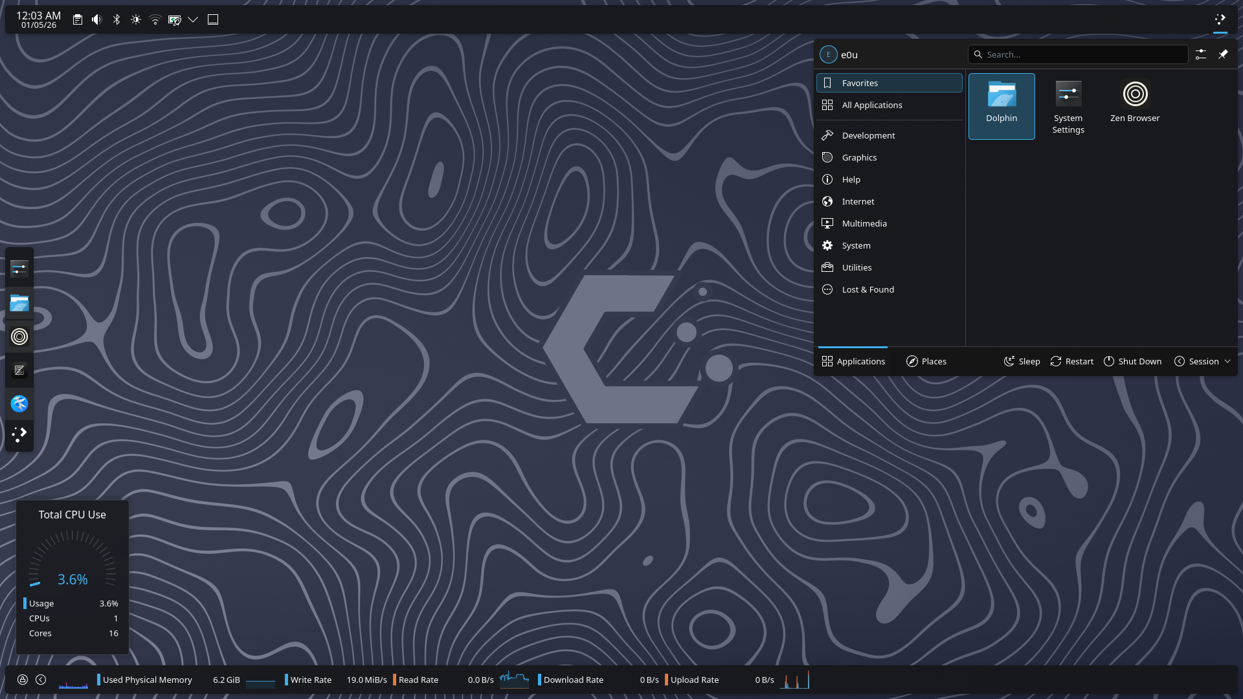Click the Sleep button
Image resolution: width=1243 pixels, height=699 pixels.
1022,361
